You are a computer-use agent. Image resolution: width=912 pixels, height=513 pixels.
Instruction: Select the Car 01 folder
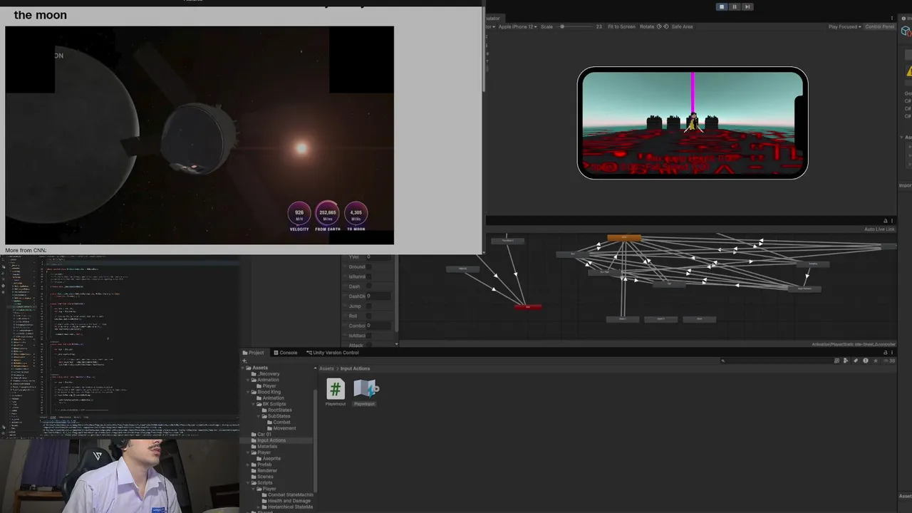[264, 434]
